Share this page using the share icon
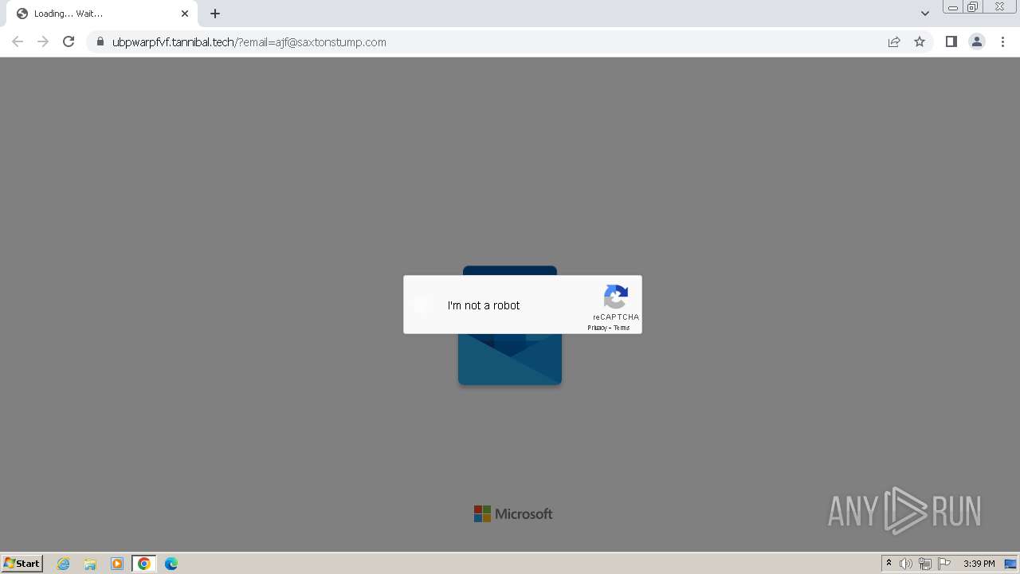Viewport: 1020px width, 574px height. click(894, 41)
